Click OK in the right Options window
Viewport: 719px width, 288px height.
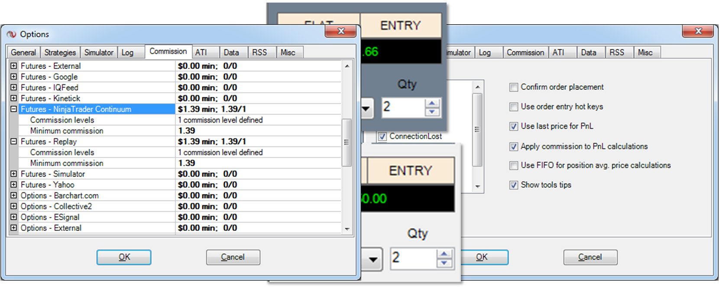[484, 257]
